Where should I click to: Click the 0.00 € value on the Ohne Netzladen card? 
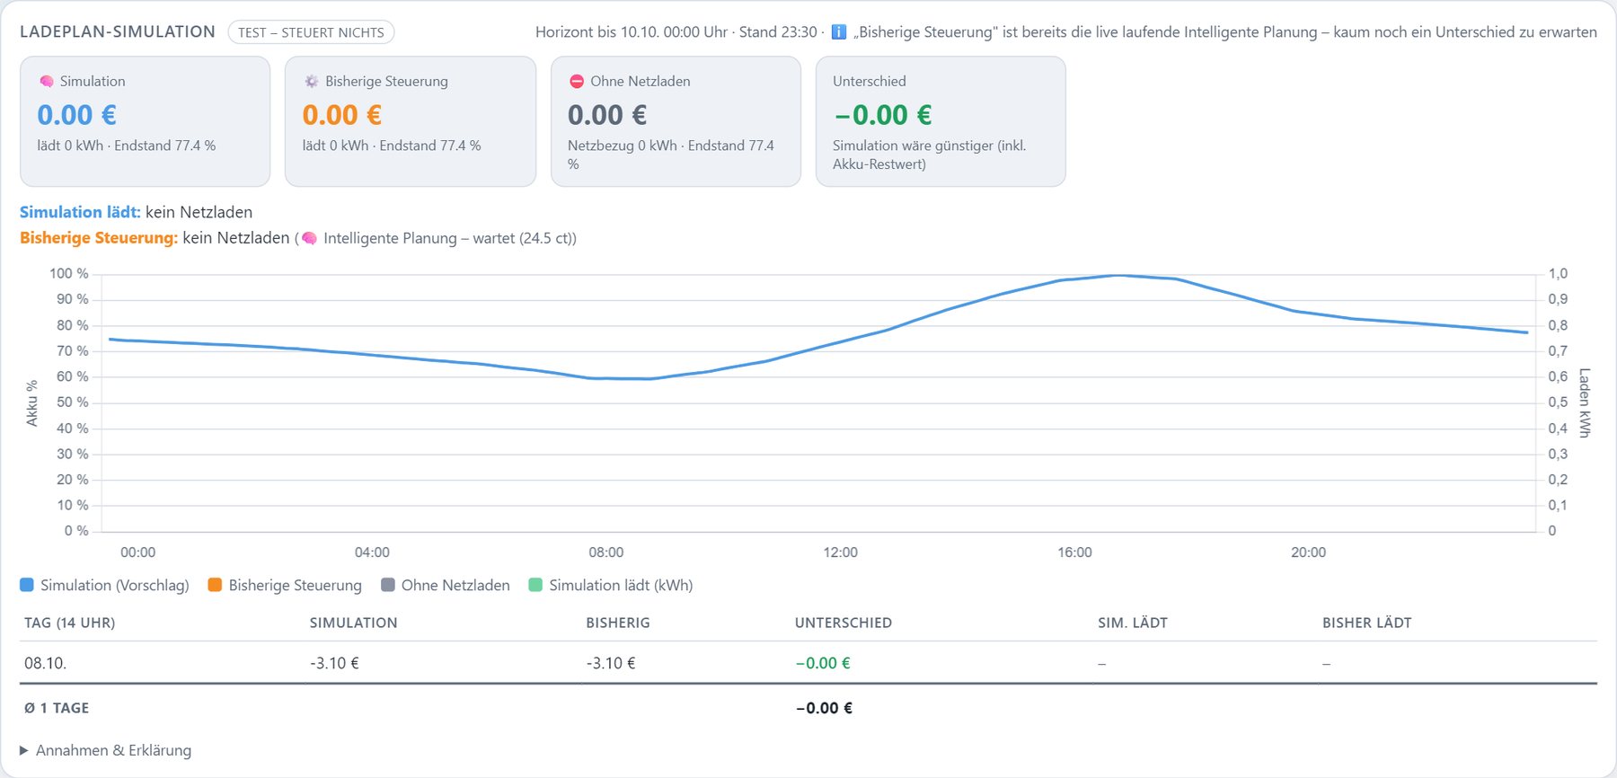click(607, 115)
